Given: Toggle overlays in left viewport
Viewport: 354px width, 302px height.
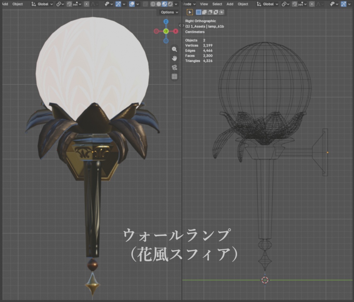Looking at the screenshot, I should tap(132, 4).
